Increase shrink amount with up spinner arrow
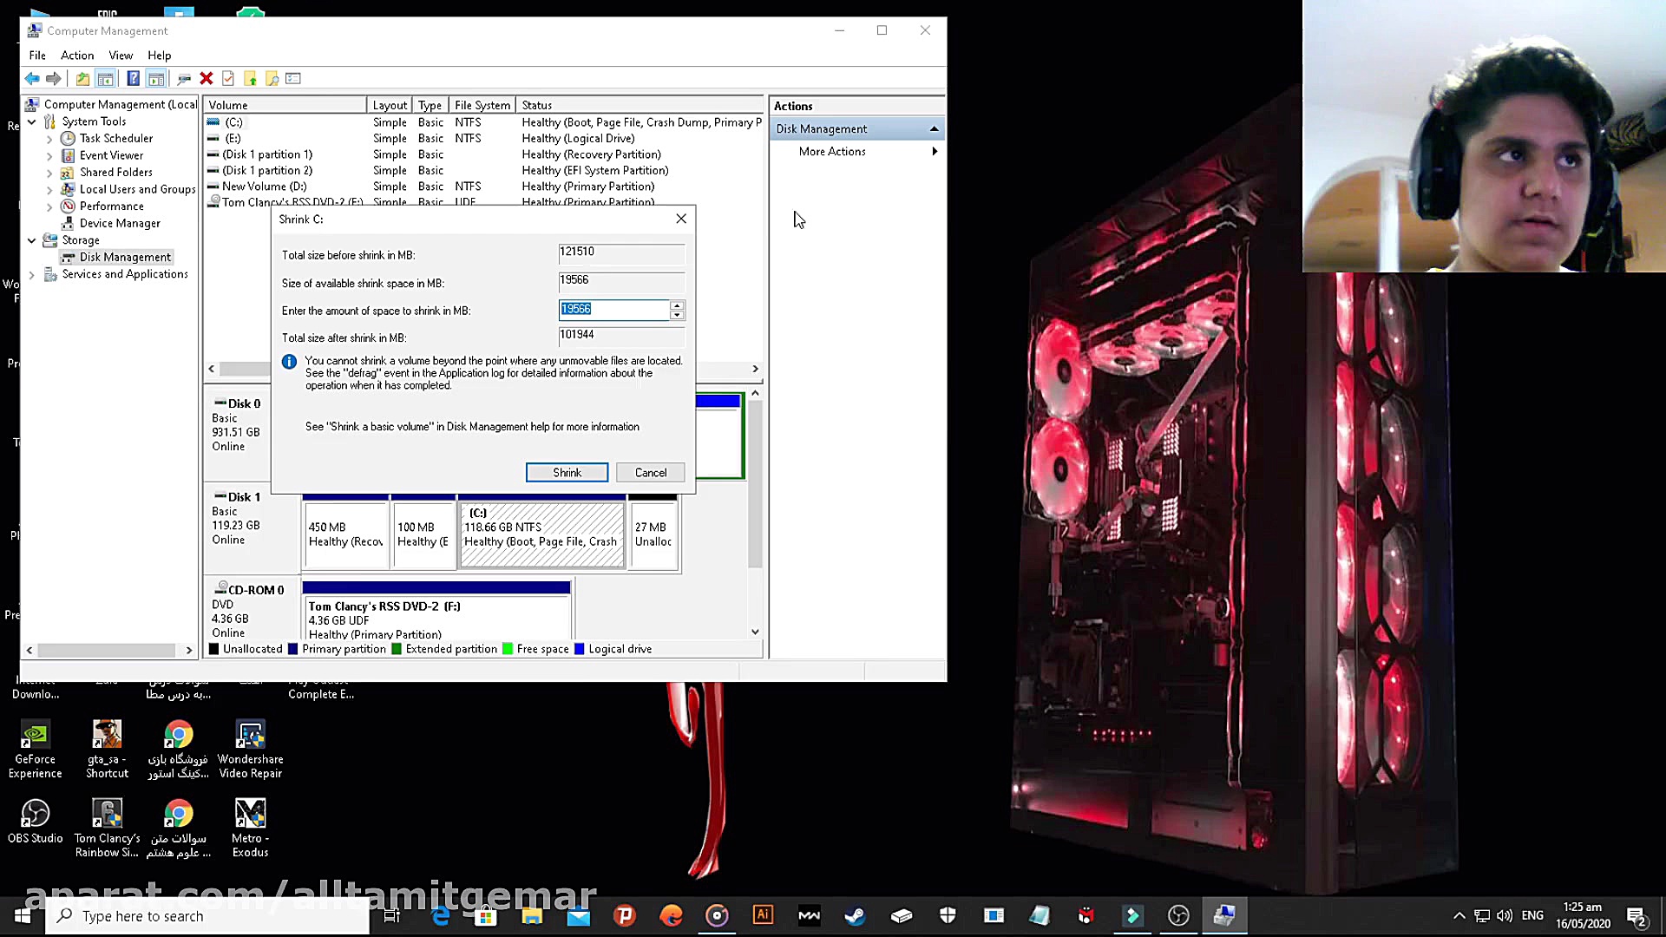1666x937 pixels. click(x=677, y=305)
